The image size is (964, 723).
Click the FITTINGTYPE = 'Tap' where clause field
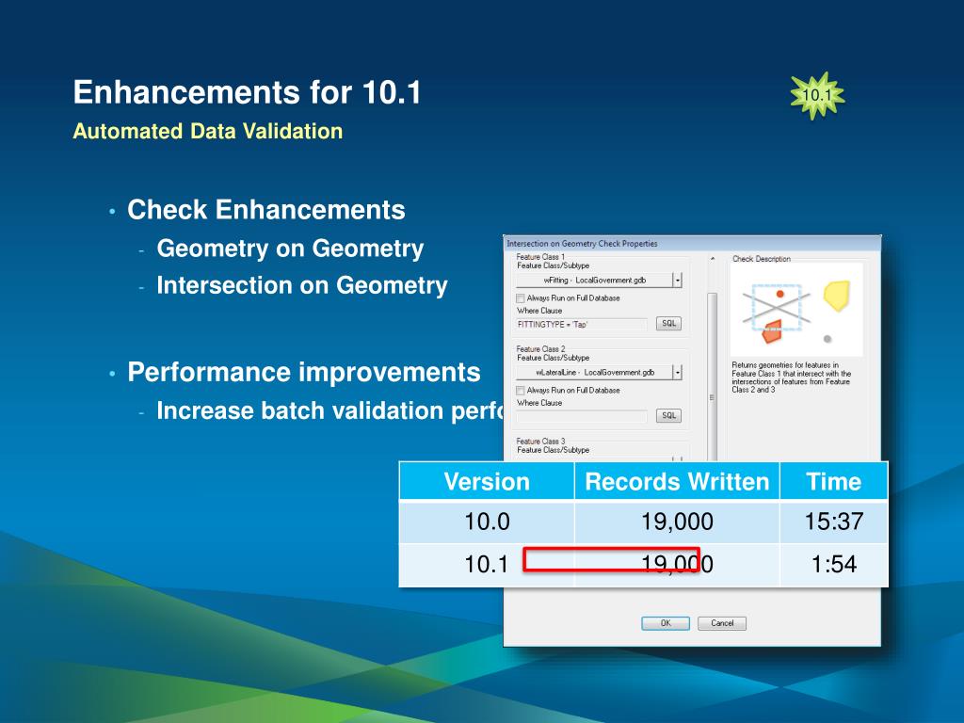point(582,324)
